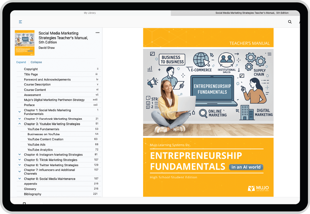Expand Chapter 8: Social Media Maintenance

pyautogui.click(x=19, y=179)
